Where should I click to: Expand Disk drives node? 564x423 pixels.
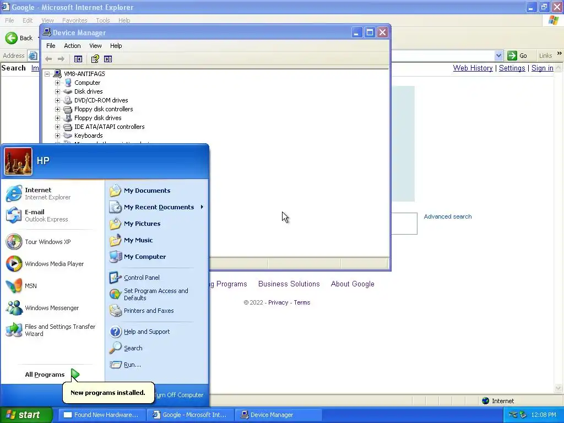pyautogui.click(x=57, y=92)
